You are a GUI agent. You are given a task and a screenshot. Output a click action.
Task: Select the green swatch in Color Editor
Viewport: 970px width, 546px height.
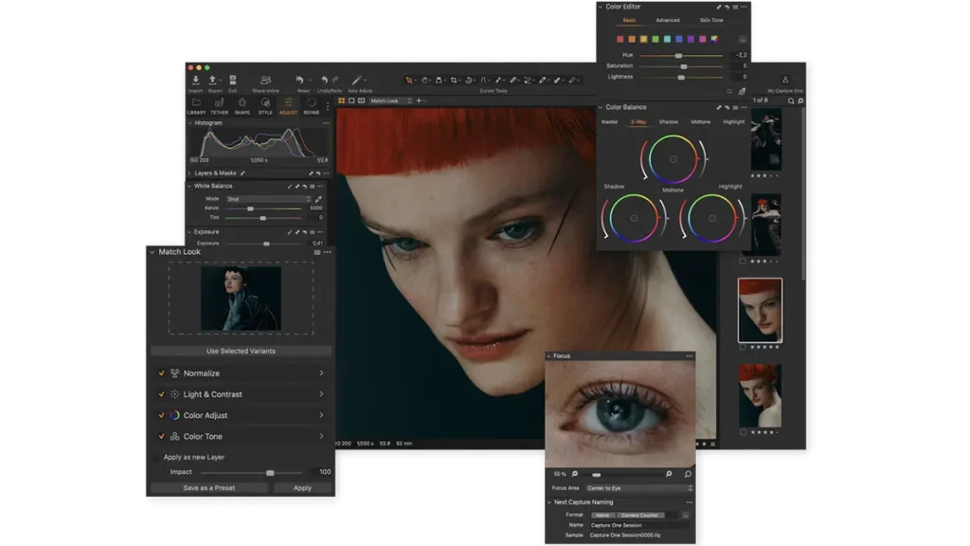pyautogui.click(x=656, y=39)
